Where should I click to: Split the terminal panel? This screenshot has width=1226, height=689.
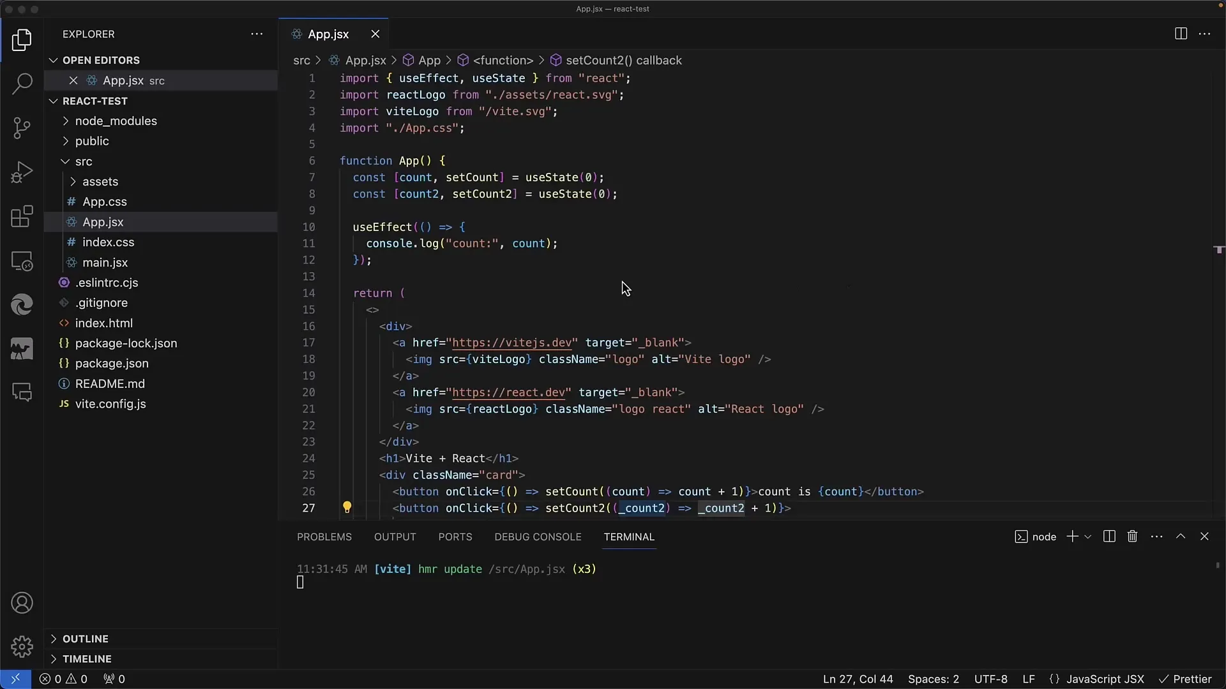point(1109,537)
